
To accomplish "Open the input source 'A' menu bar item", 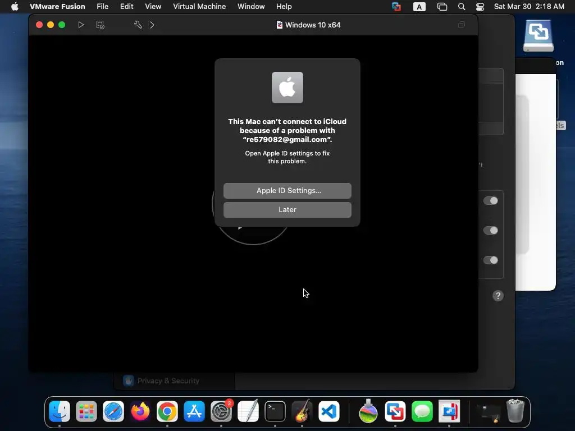I will click(x=419, y=7).
